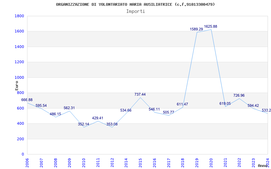Click the 400 y-axis tick label

click(x=20, y=124)
